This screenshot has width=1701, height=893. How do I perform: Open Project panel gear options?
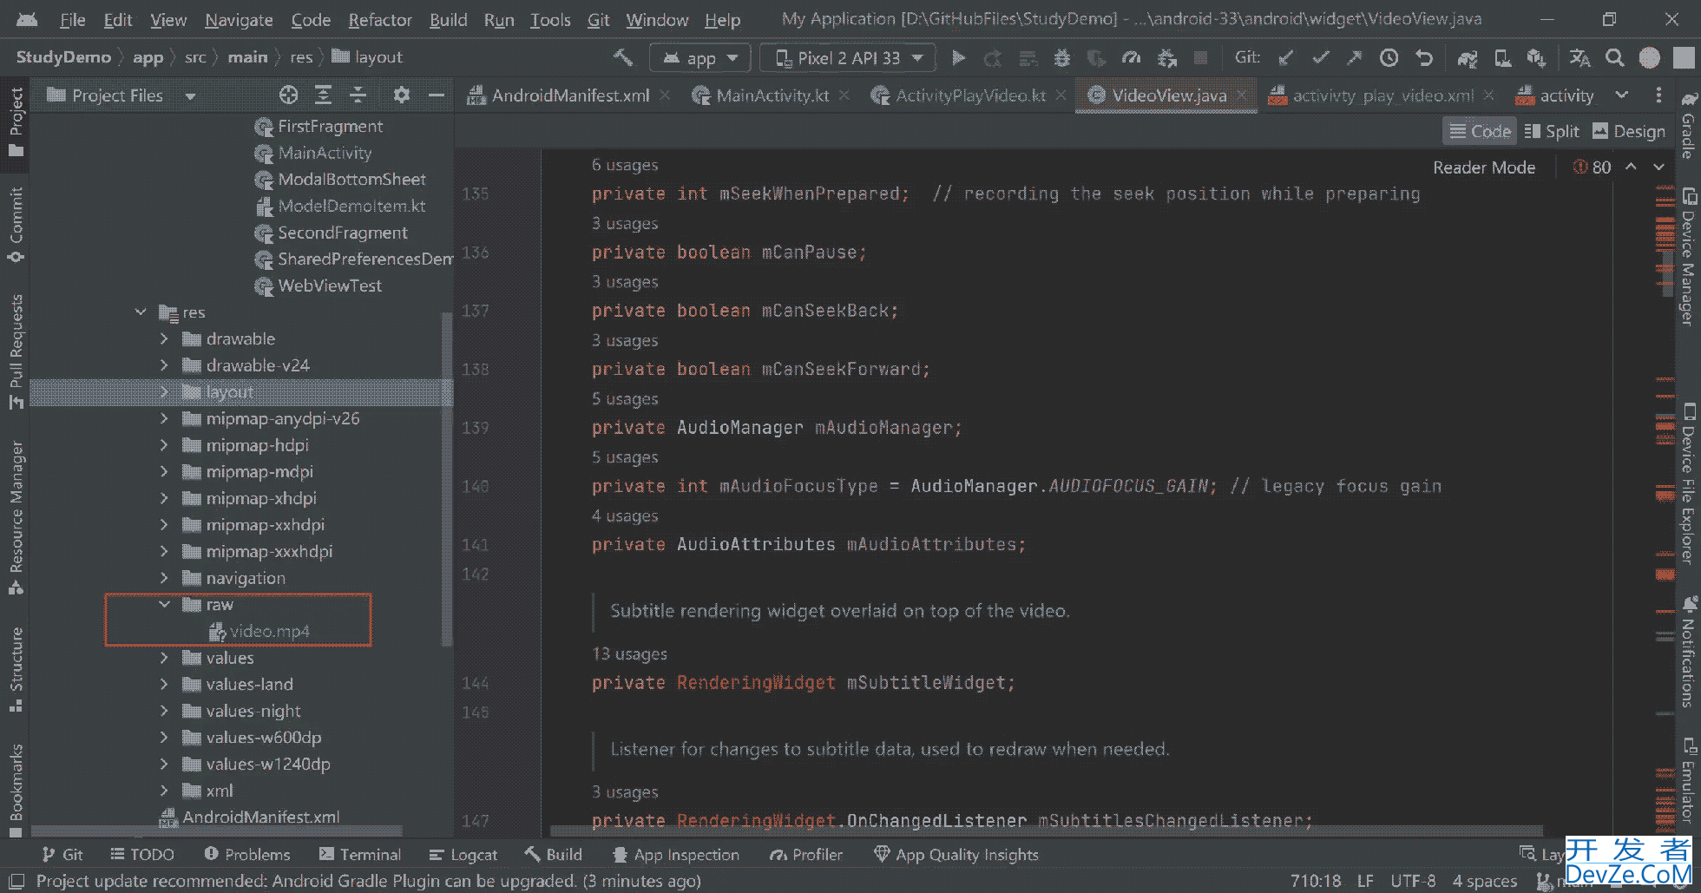(x=401, y=95)
